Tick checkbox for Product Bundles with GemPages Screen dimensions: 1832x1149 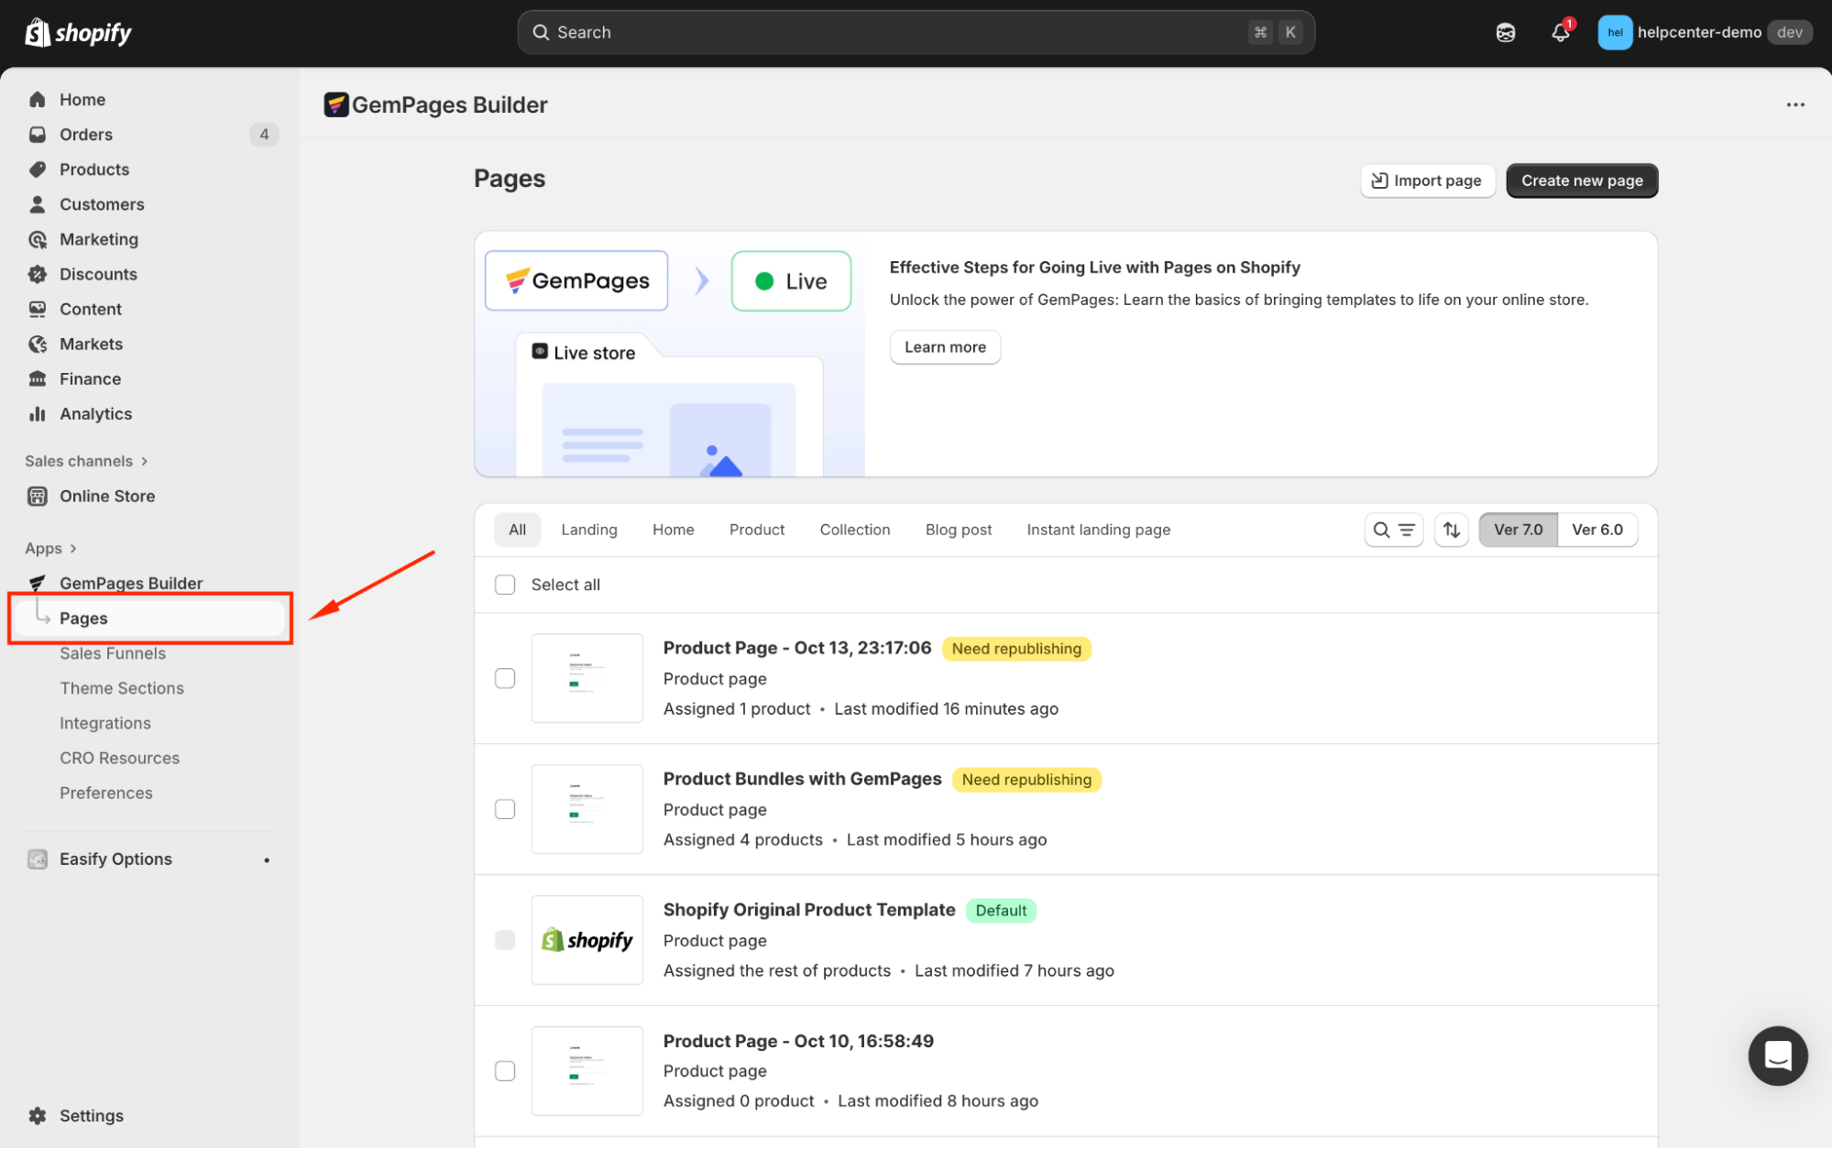click(x=505, y=809)
